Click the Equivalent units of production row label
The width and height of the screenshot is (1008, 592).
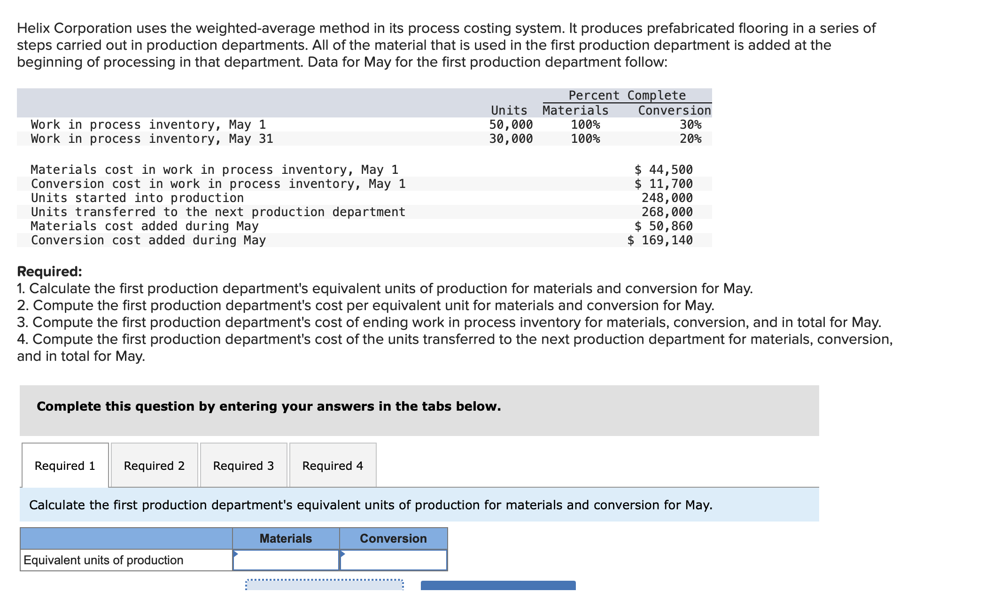point(103,560)
